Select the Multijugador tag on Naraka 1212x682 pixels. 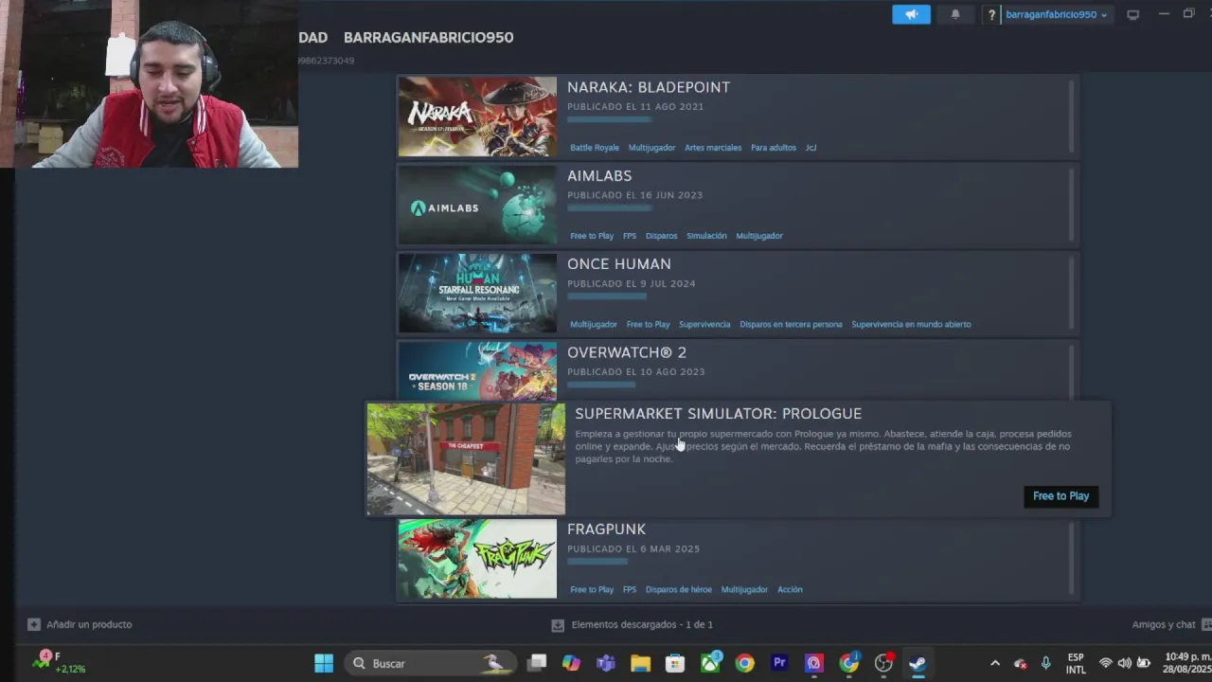(x=651, y=148)
